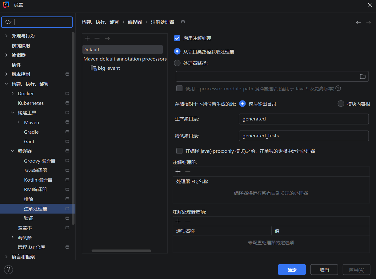
Task: Toggle --processor-module-path compiler option checkbox
Action: click(x=179, y=88)
